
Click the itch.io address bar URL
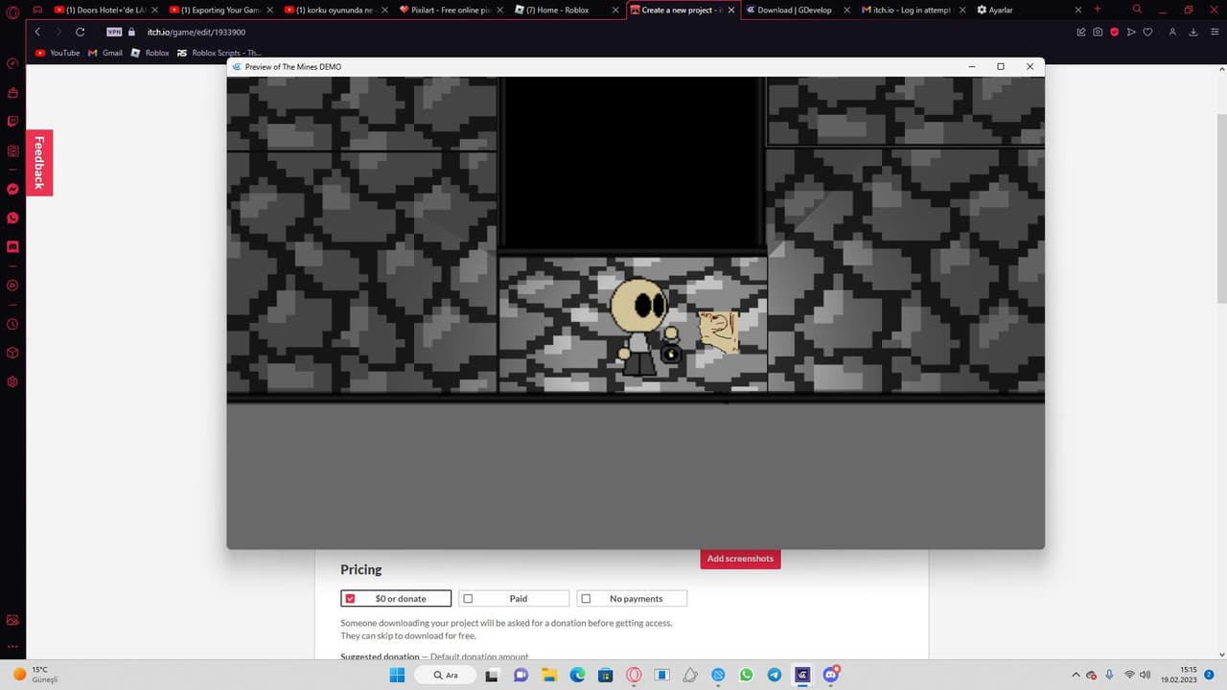197,32
